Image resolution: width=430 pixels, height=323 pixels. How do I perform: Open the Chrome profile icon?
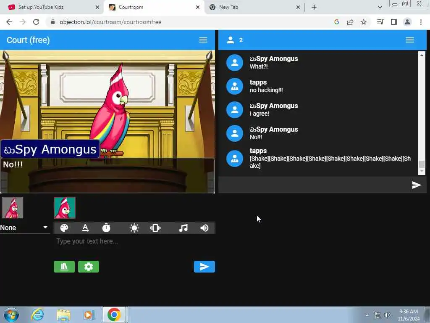click(x=407, y=22)
